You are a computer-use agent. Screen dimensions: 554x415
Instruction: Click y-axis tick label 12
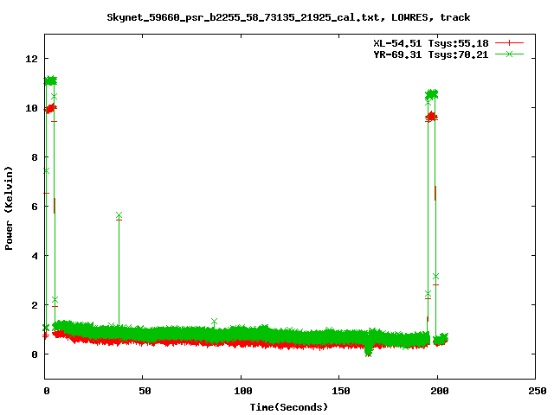click(31, 59)
